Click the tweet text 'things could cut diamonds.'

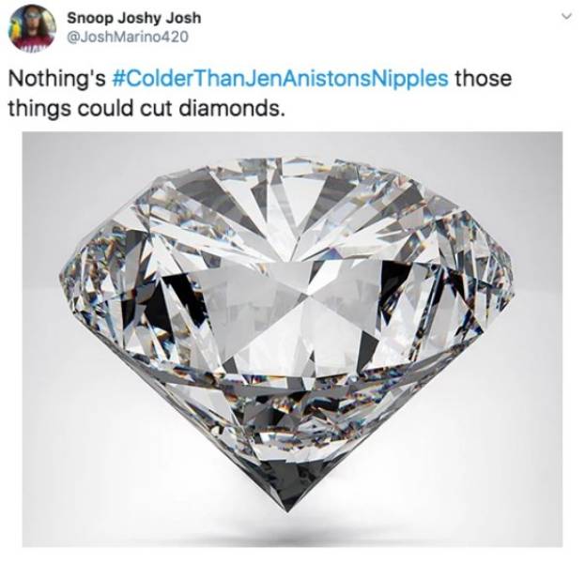[x=144, y=108]
